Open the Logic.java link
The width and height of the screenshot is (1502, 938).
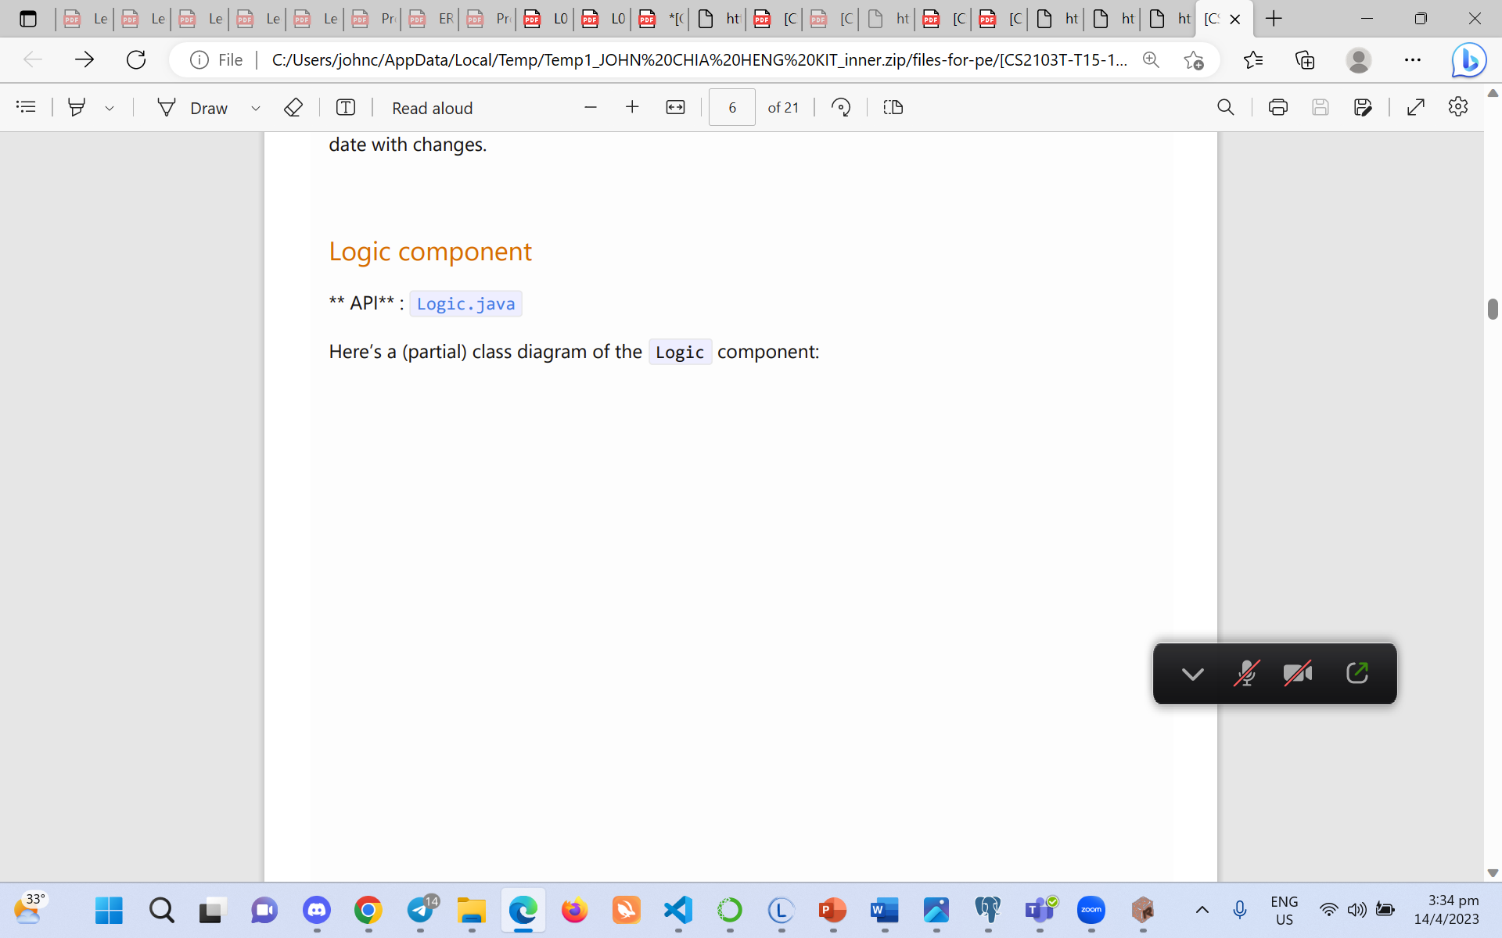[465, 304]
